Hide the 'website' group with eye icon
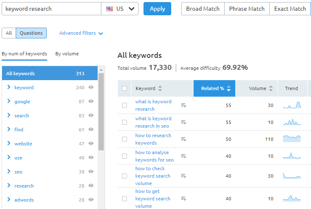The image size is (311, 209). pos(91,144)
